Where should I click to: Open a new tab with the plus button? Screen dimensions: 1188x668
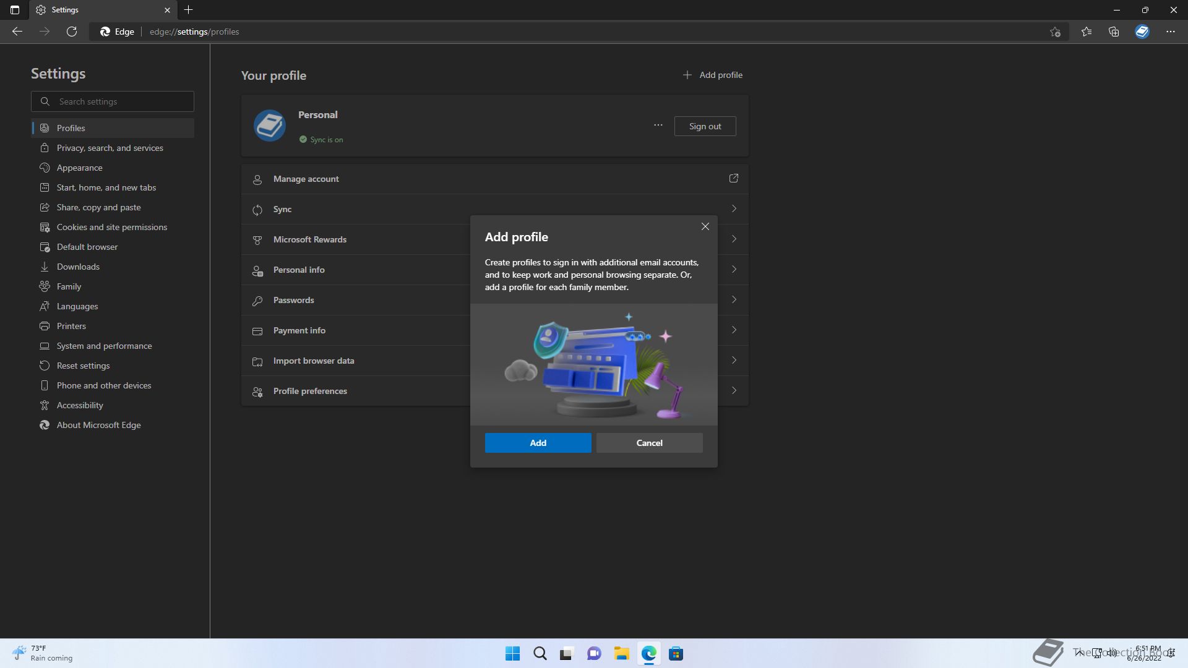(189, 10)
